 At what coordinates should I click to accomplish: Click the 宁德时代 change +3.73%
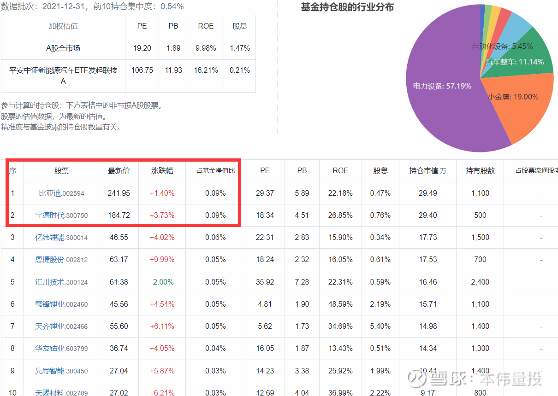click(162, 215)
